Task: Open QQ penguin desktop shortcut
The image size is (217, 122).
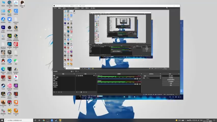Action: [x=3, y=62]
